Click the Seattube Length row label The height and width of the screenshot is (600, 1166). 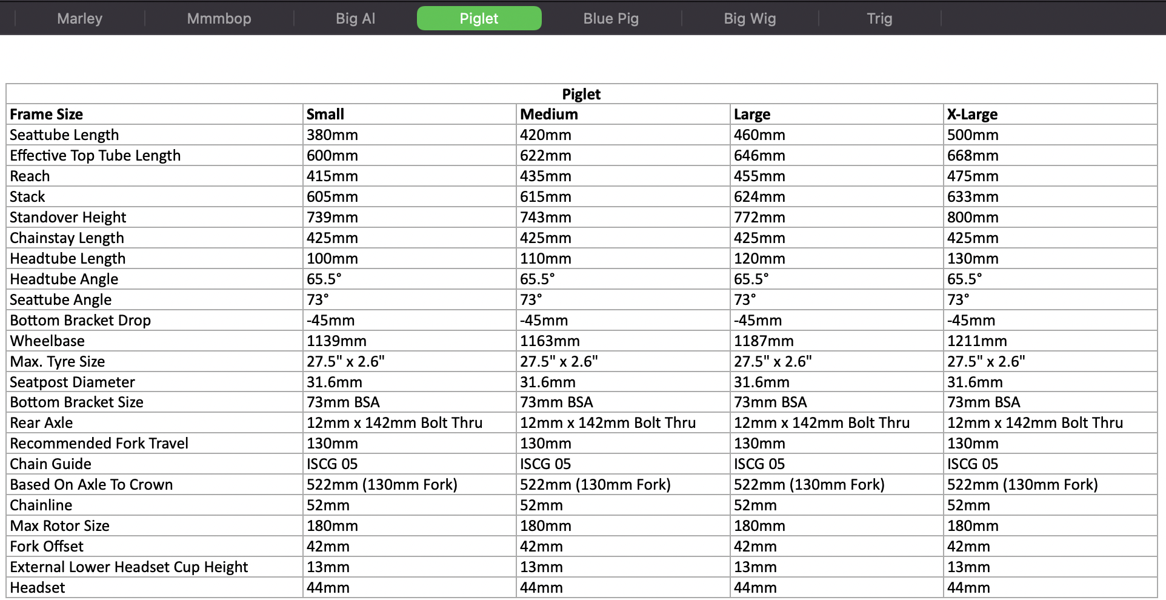coord(64,135)
